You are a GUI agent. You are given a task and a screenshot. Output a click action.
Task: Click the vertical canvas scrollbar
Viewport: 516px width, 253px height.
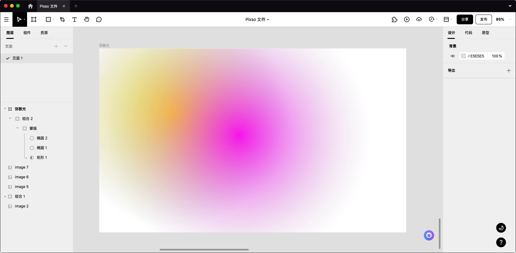tap(439, 234)
